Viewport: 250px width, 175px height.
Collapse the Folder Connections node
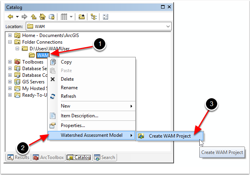click(10, 42)
